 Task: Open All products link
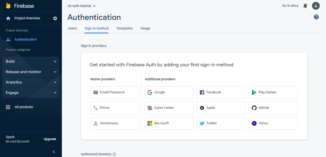click(24, 107)
